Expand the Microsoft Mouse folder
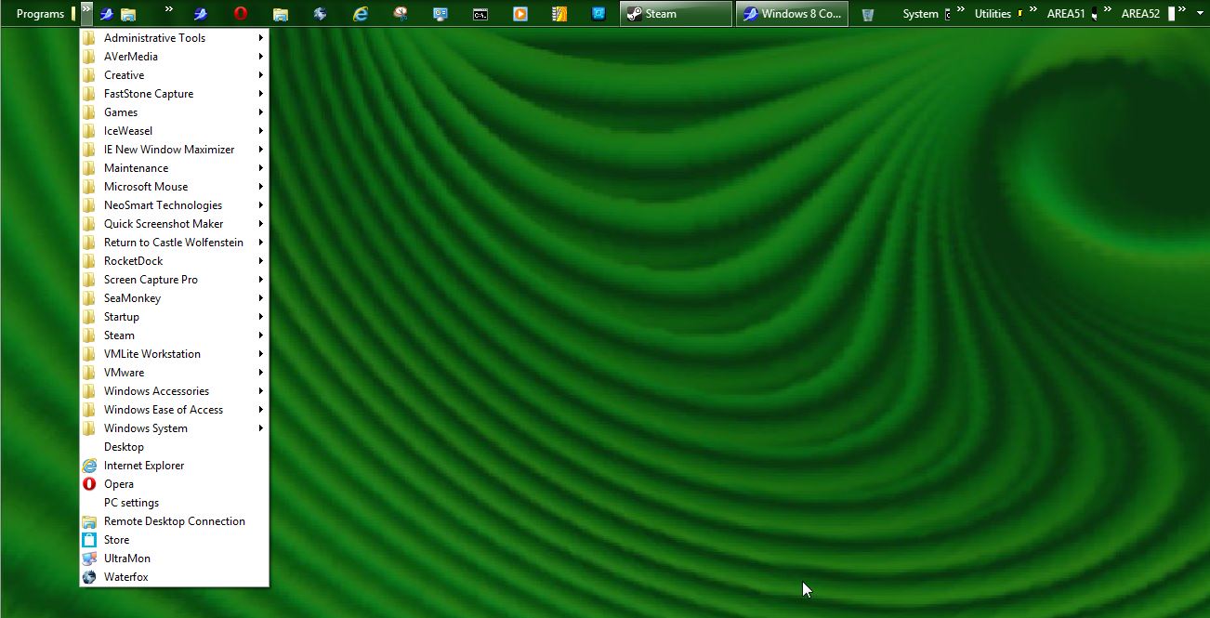The width and height of the screenshot is (1210, 618). (x=175, y=187)
